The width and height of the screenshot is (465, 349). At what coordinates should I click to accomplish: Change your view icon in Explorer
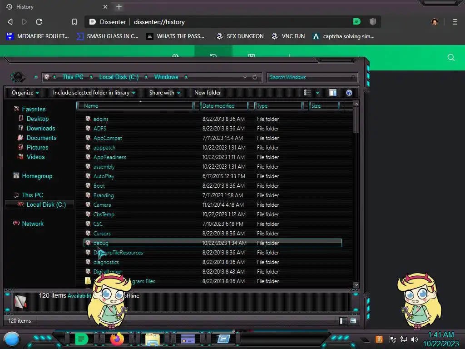pos(307,93)
